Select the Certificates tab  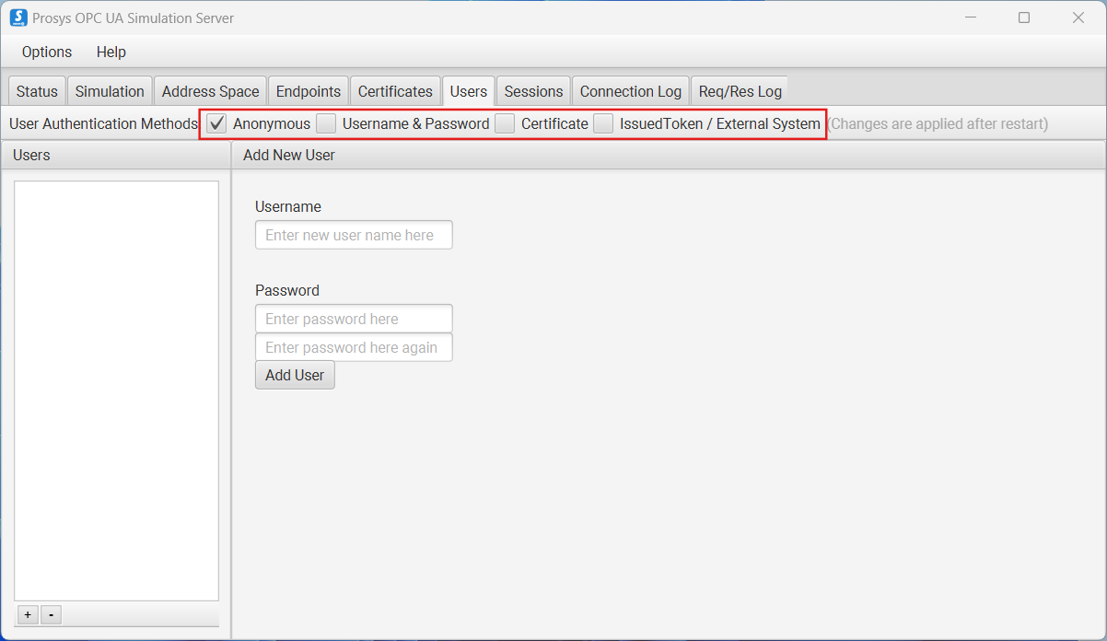(x=395, y=91)
